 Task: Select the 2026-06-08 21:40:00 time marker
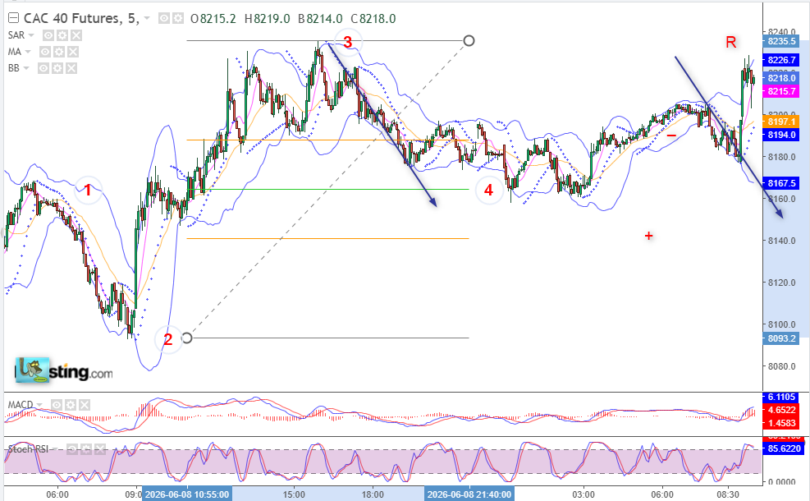[469, 494]
